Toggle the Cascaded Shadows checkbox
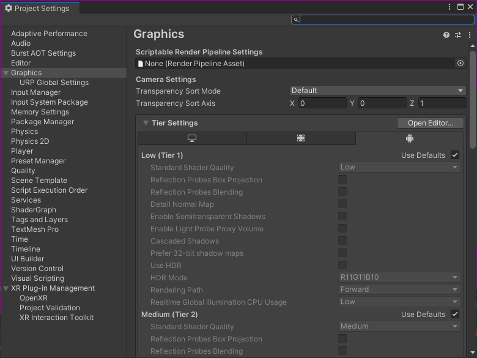The width and height of the screenshot is (477, 358). 342,241
